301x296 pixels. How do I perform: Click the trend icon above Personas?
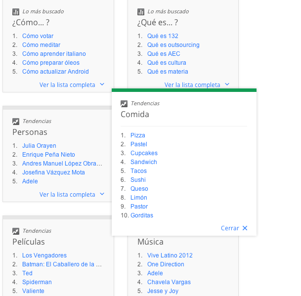pos(16,122)
